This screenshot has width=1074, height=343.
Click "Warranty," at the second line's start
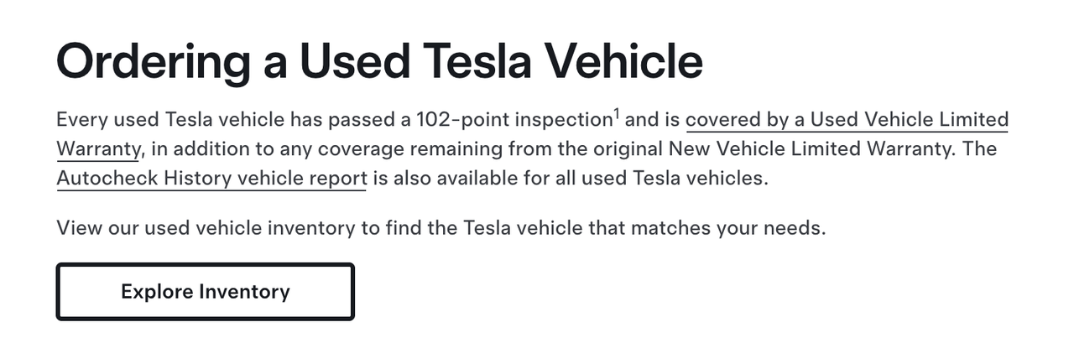[101, 149]
